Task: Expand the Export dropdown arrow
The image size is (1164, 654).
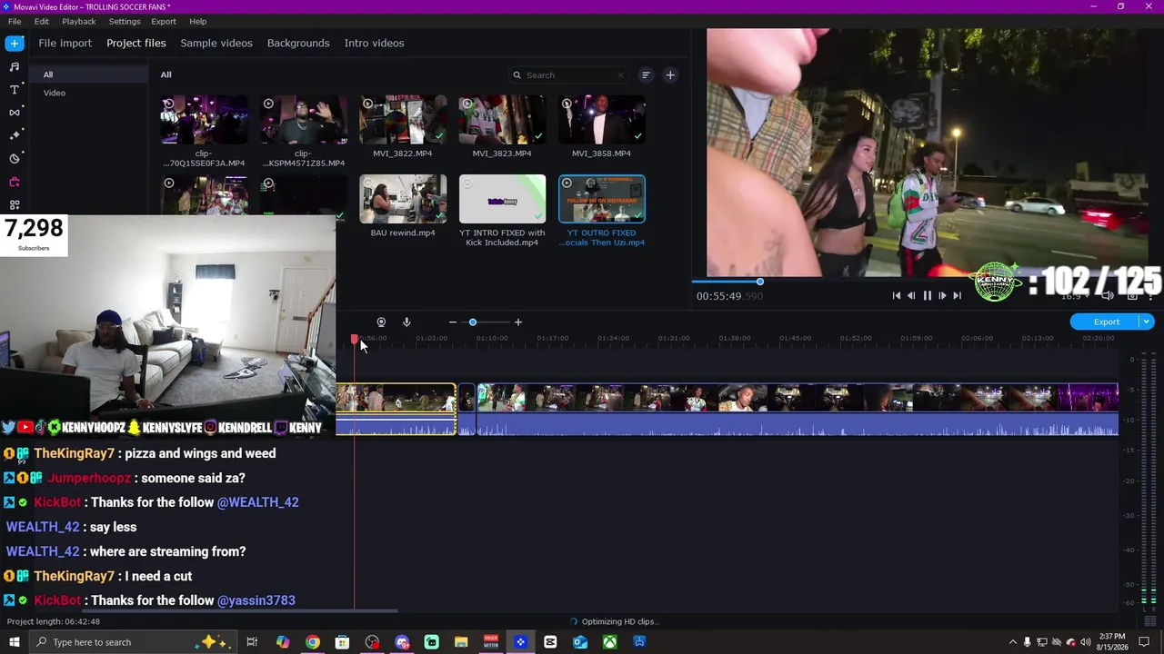Action: (x=1147, y=322)
